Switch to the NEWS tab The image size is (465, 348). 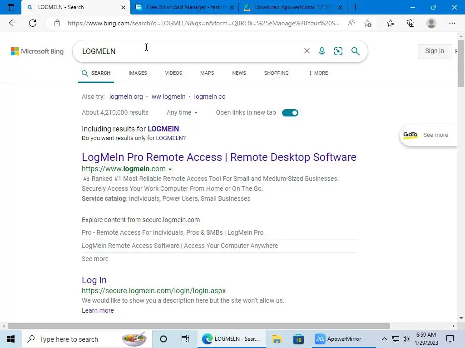coord(239,73)
